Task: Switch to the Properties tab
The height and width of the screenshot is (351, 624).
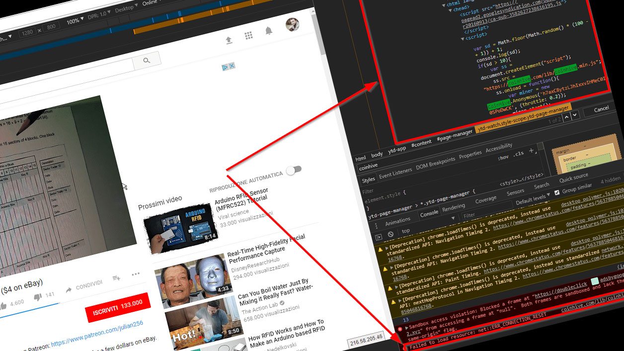Action: [470, 155]
